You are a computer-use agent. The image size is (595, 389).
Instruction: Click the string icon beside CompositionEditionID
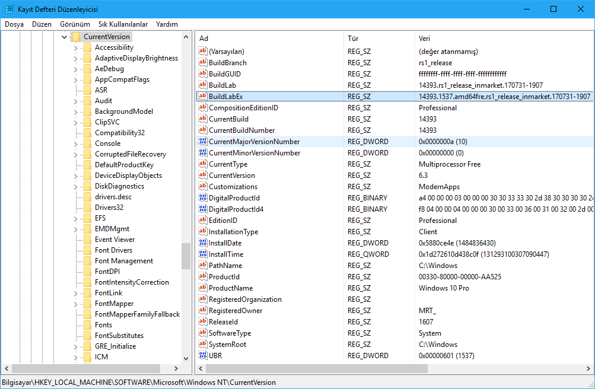203,108
